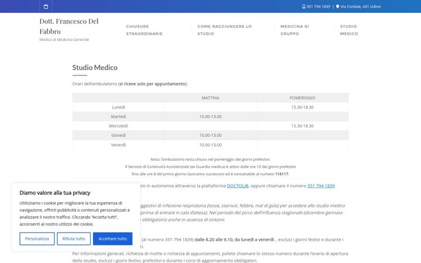Open the DOCTOLIB platform link

coord(237,186)
